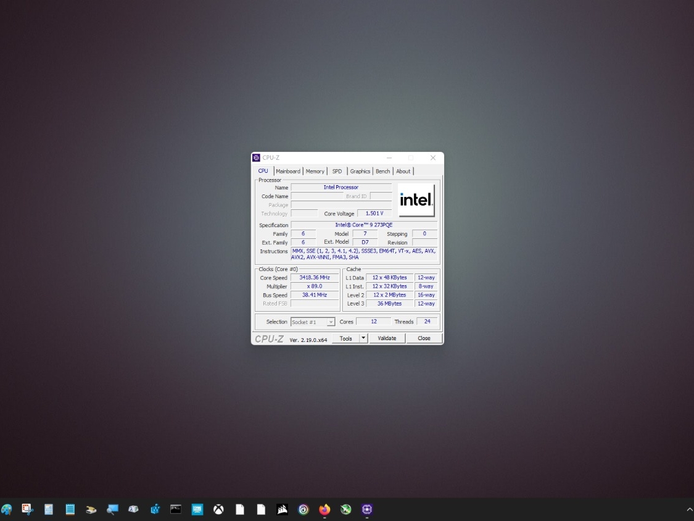Screen dimensions: 694x521
Task: Click the Instructions list text
Action: click(x=364, y=254)
